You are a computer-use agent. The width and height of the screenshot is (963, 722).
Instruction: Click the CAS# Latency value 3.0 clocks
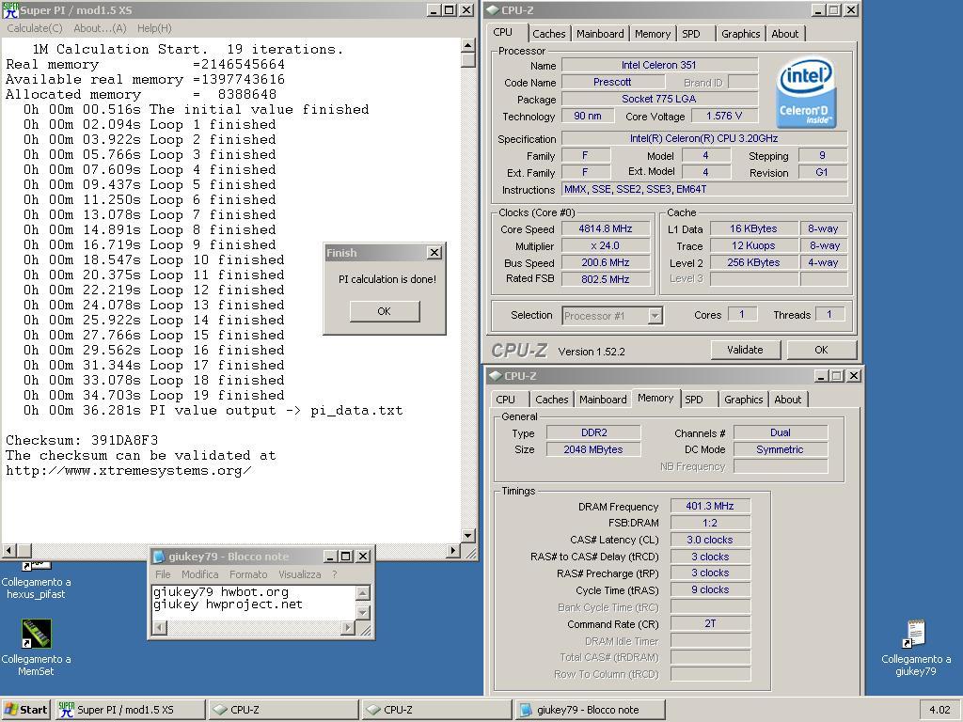point(710,540)
